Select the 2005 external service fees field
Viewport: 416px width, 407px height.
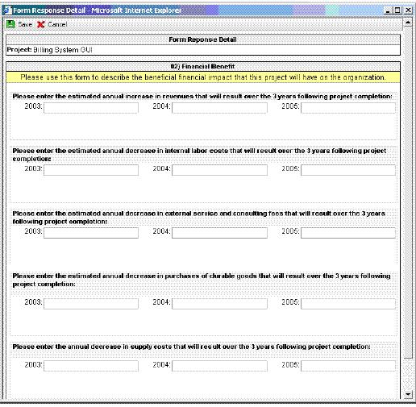pyautogui.click(x=348, y=233)
